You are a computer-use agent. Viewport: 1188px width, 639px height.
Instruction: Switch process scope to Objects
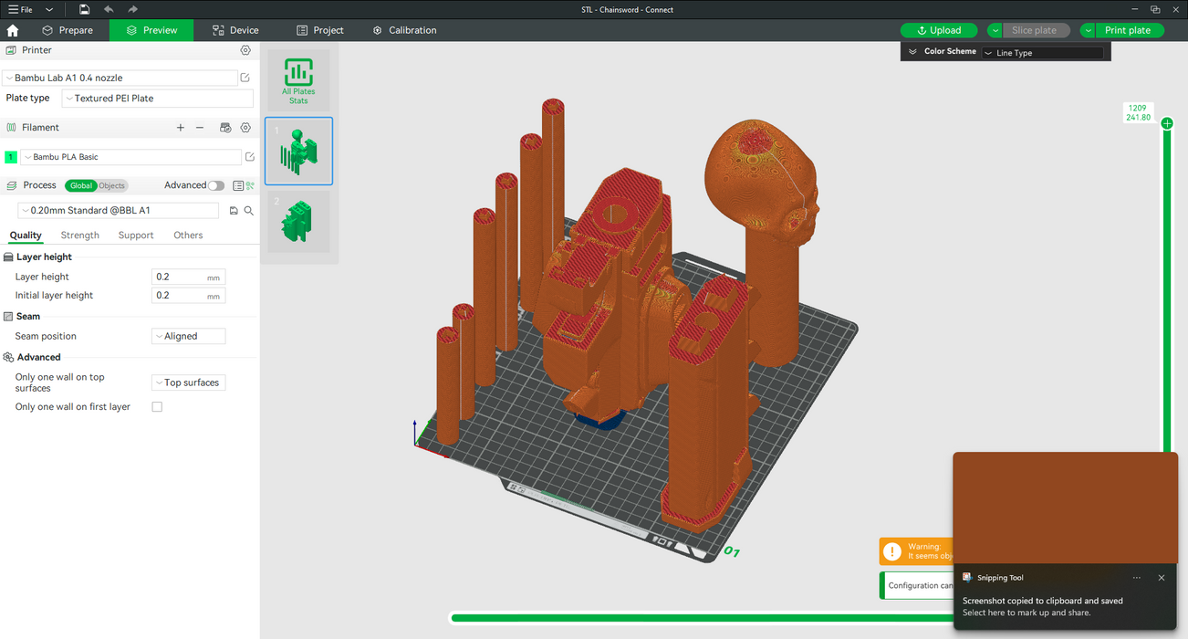[111, 185]
